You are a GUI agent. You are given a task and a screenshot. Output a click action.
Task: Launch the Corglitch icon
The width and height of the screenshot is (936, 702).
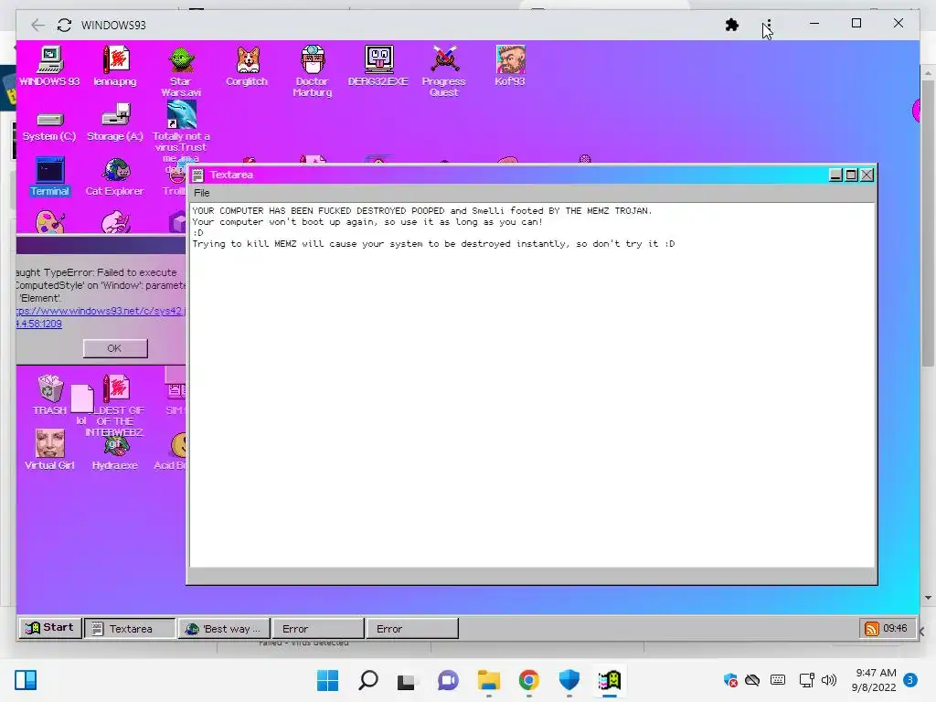click(247, 66)
